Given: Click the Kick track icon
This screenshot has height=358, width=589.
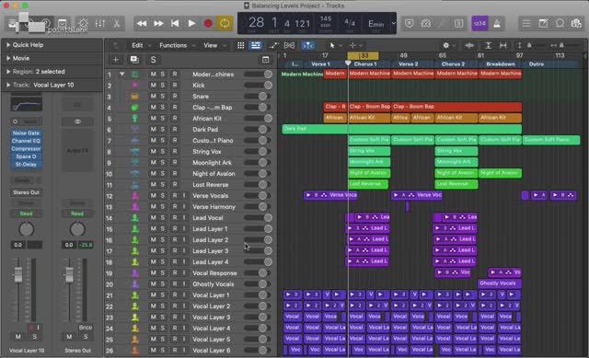Looking at the screenshot, I should [134, 86].
